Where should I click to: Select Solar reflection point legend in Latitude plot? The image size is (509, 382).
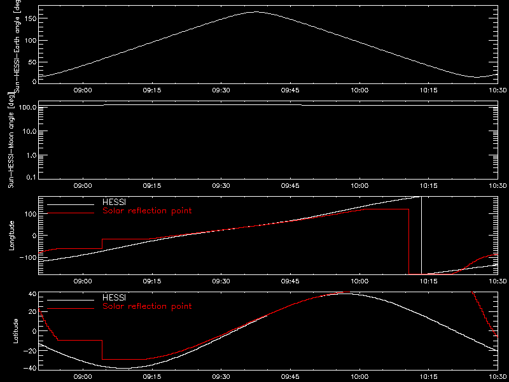pos(147,306)
